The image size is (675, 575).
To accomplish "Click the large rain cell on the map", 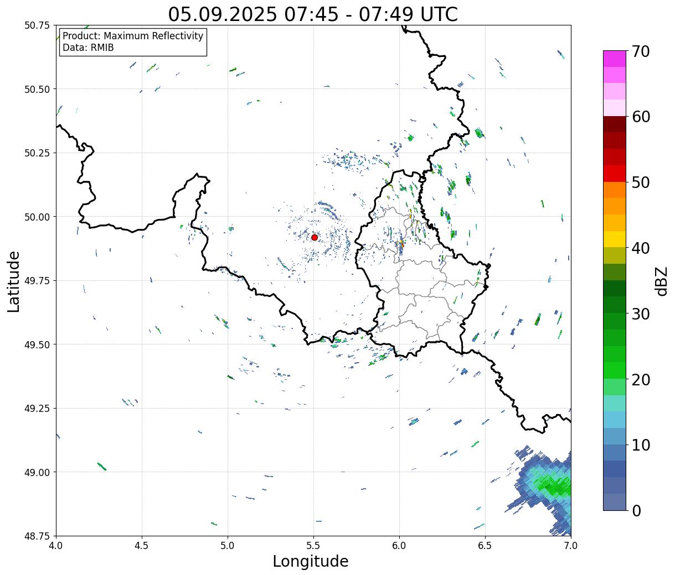I will (545, 489).
